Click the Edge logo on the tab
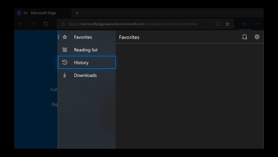The image size is (278, 157). [x=19, y=13]
